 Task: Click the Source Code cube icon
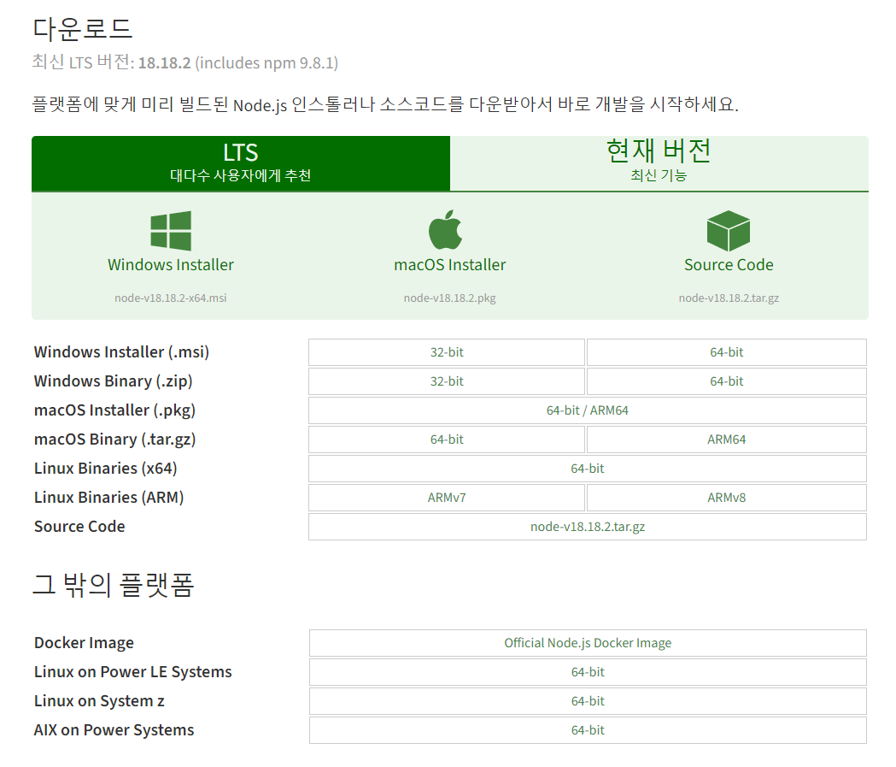click(729, 231)
